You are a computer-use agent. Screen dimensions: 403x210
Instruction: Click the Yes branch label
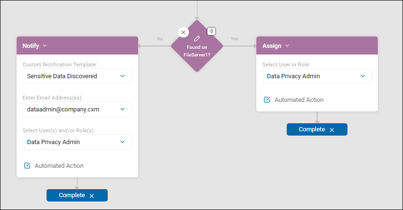[234, 39]
